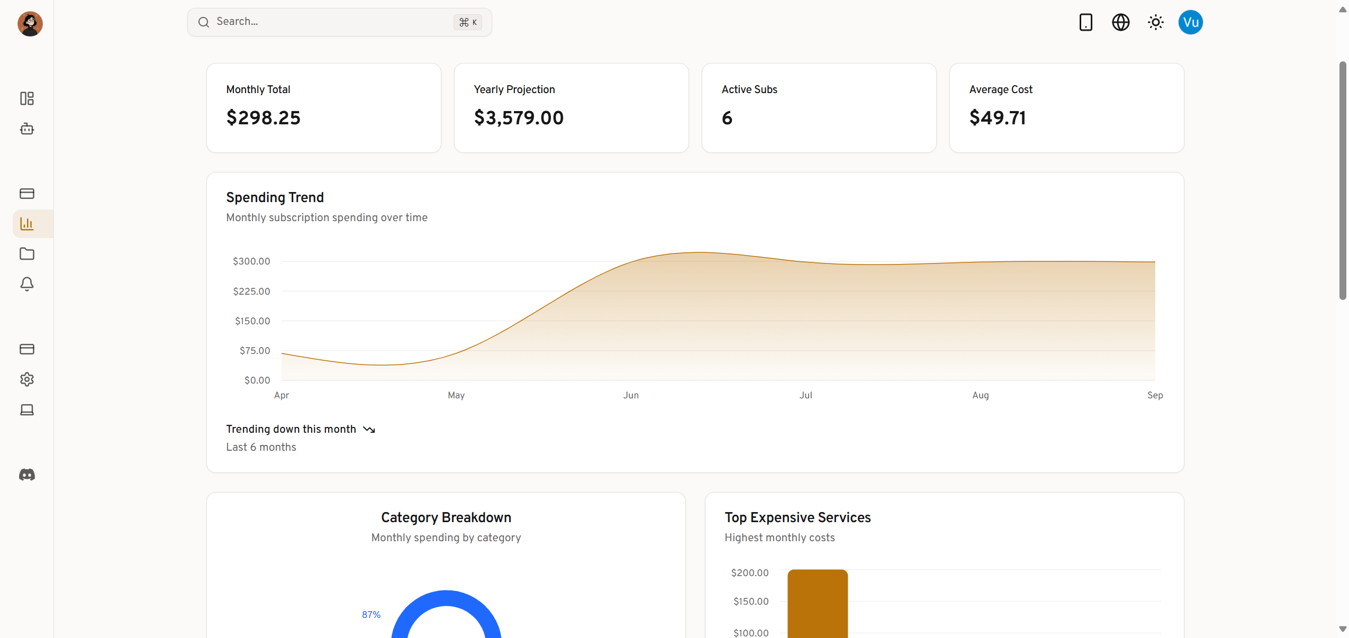Click the mobile device icon in header
This screenshot has height=638, width=1349.
coord(1086,22)
